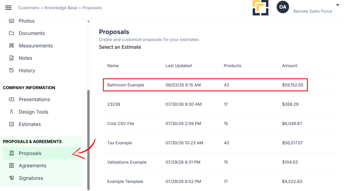Go to Knowledge Base breadcrumb
Viewport: 344px width, 191px height.
pyautogui.click(x=61, y=8)
